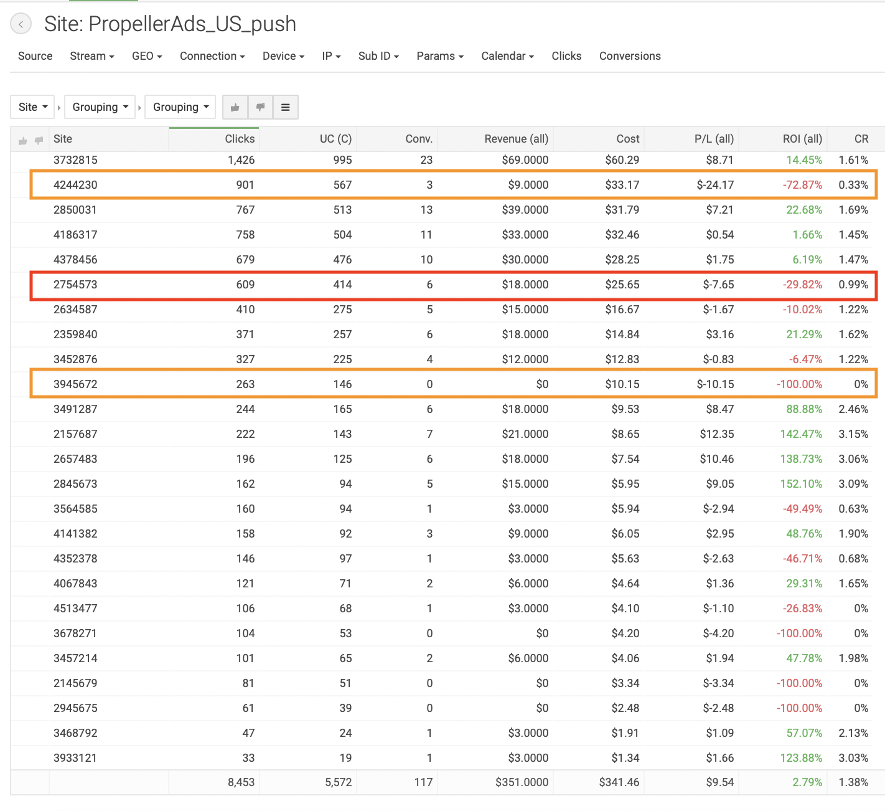885x811 pixels.
Task: Expand the GEO menu
Action: (147, 56)
